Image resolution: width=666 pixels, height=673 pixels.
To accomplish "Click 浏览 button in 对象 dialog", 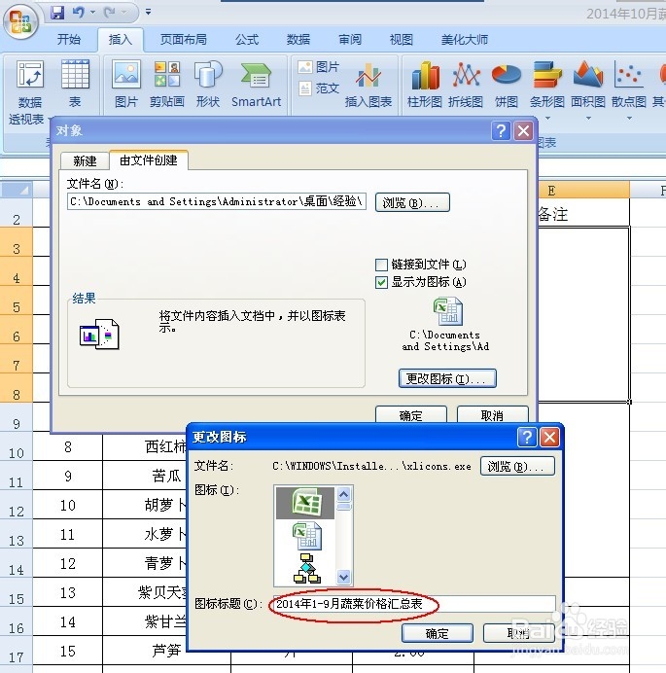I will tap(412, 202).
